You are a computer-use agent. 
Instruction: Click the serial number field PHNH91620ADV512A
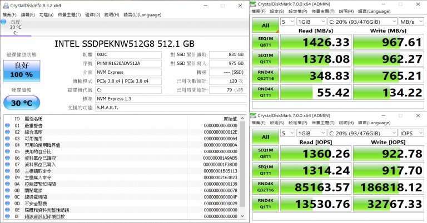click(x=128, y=63)
